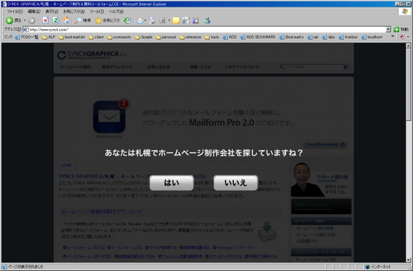413x271 pixels.
Task: Click the notepad-with-pencil toolbar icon
Action: click(x=186, y=20)
